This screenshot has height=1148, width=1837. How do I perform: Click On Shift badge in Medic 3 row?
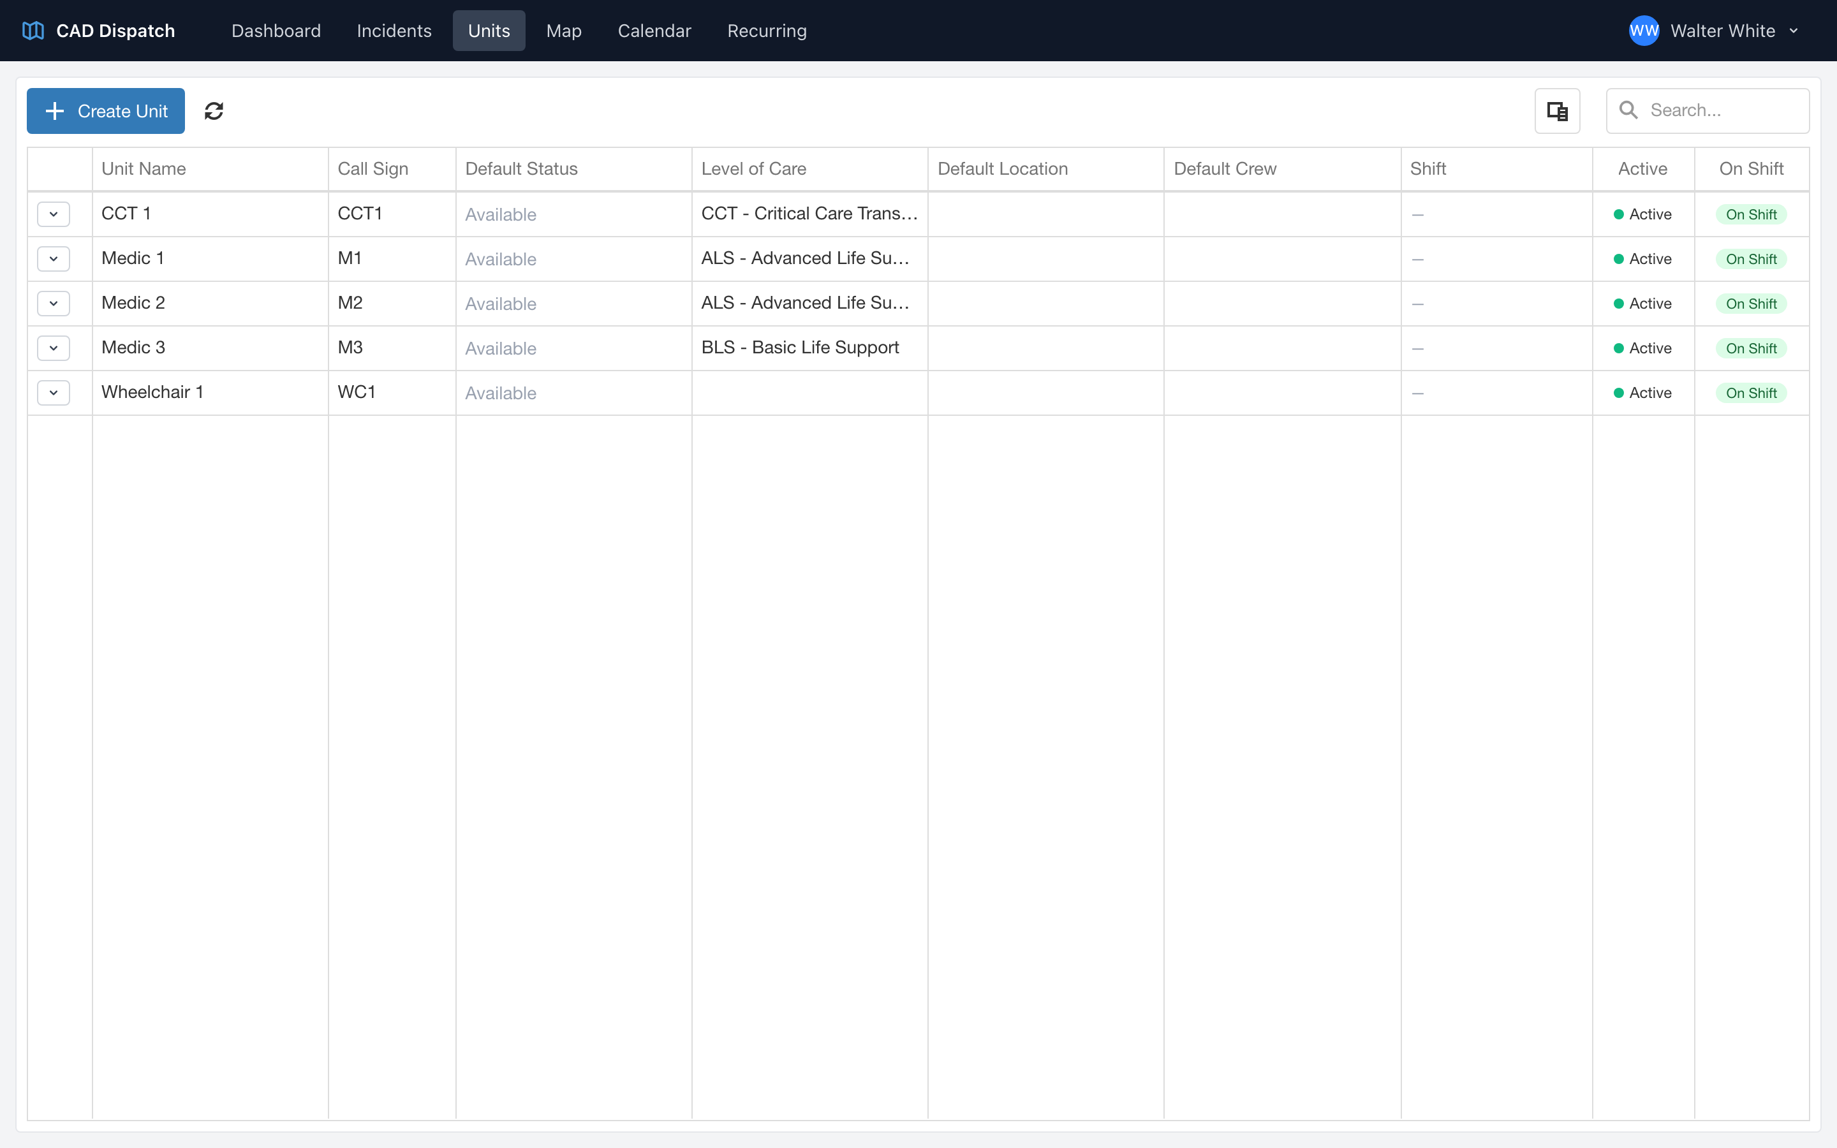1752,348
